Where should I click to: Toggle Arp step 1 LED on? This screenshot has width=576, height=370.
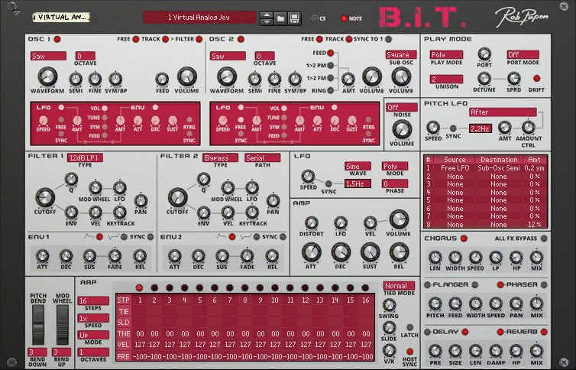coord(139,287)
